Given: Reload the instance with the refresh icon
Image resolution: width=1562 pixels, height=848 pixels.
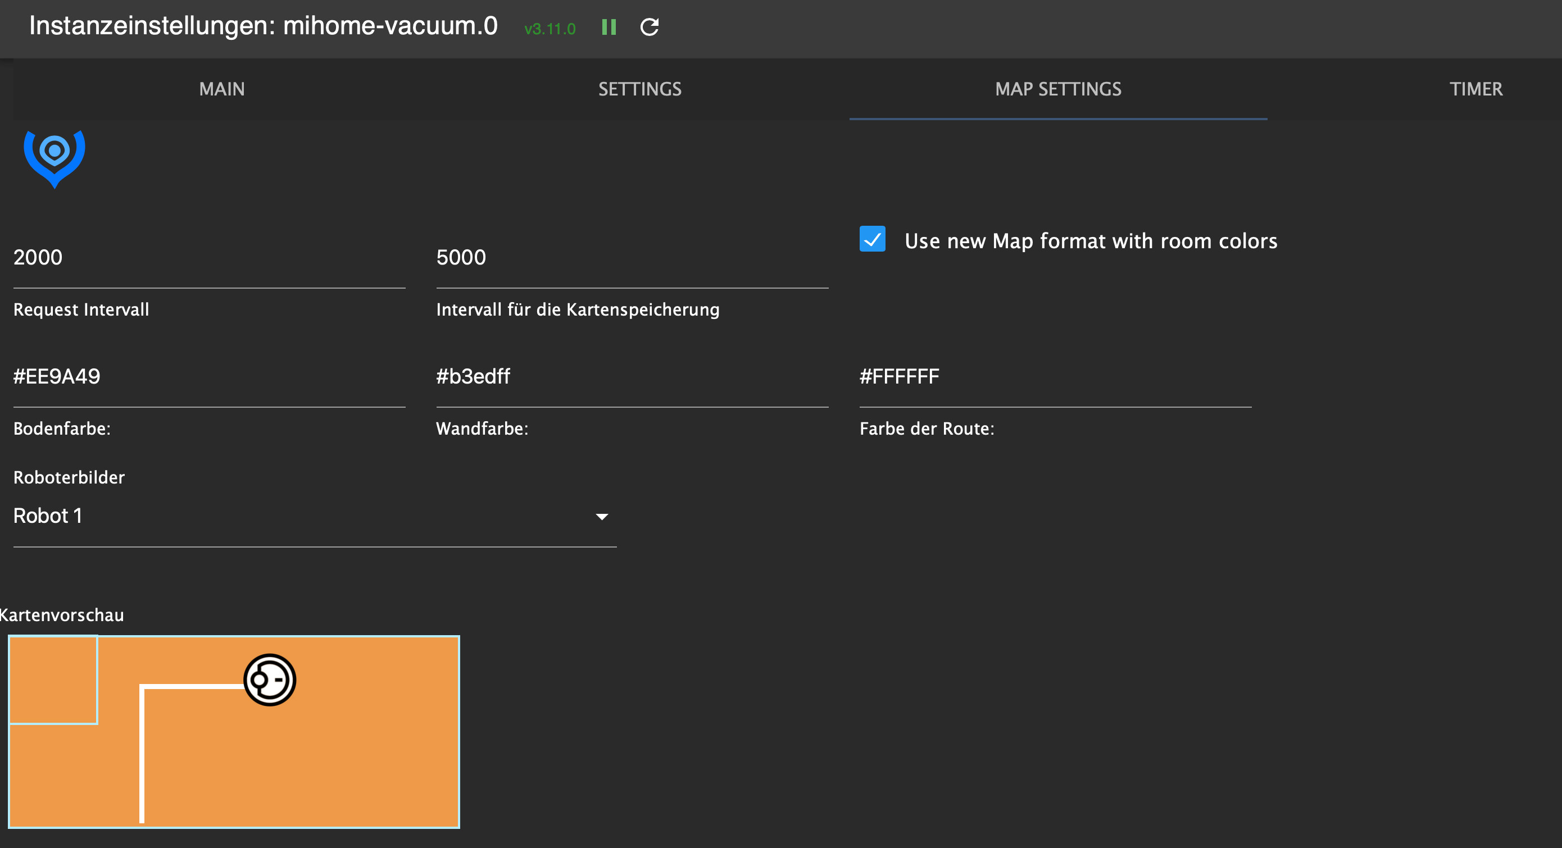Looking at the screenshot, I should [650, 28].
